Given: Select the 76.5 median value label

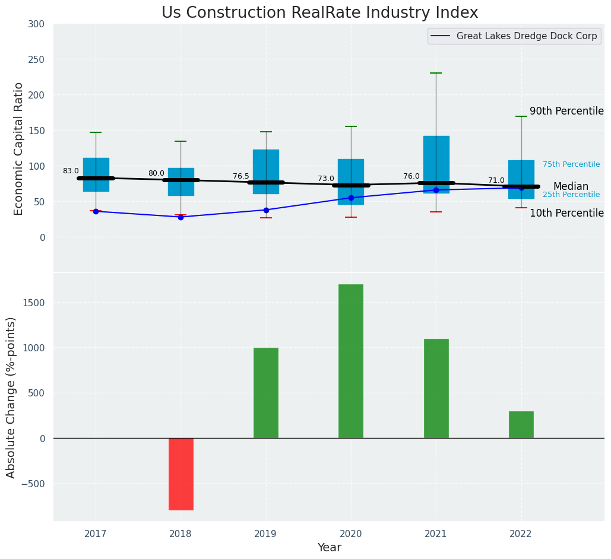Looking at the screenshot, I should [241, 176].
